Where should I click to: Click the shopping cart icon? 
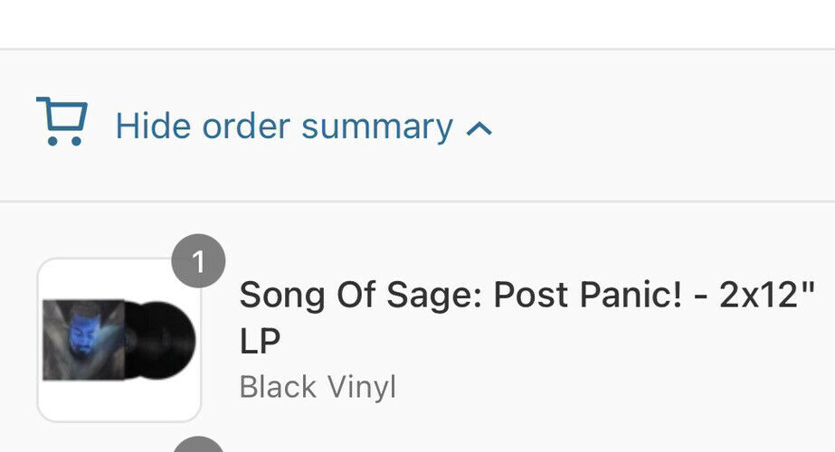(x=62, y=121)
